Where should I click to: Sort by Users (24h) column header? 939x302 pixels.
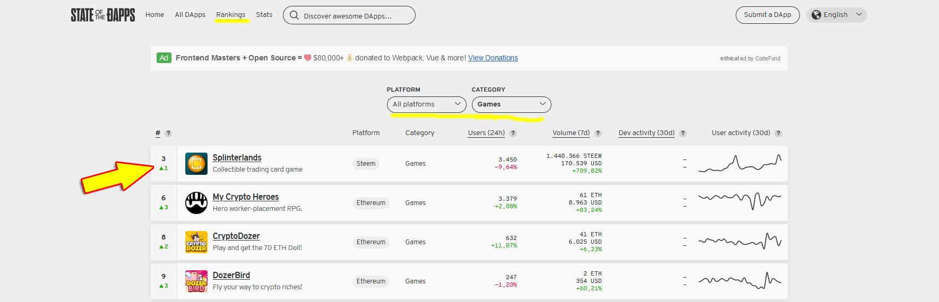486,133
